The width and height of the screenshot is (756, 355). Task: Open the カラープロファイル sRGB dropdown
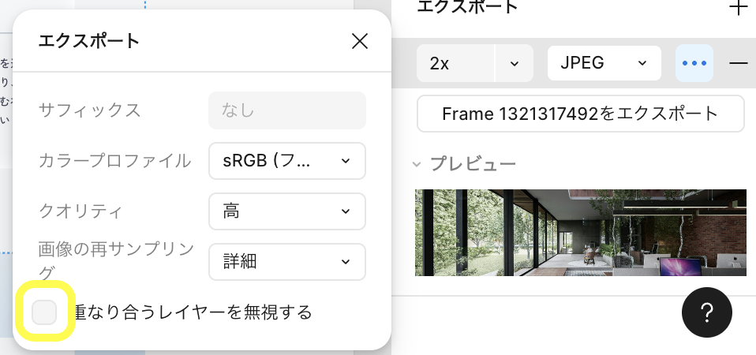tap(287, 161)
